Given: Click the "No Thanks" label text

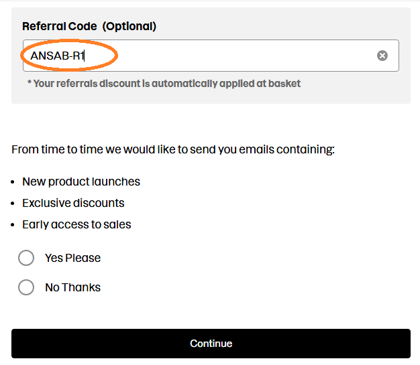Looking at the screenshot, I should [72, 287].
